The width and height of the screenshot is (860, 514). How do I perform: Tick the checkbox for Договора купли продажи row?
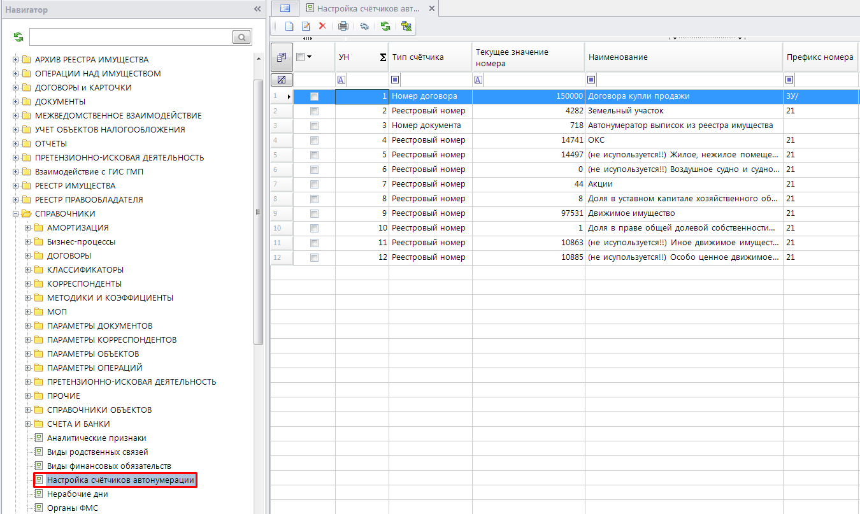(314, 96)
